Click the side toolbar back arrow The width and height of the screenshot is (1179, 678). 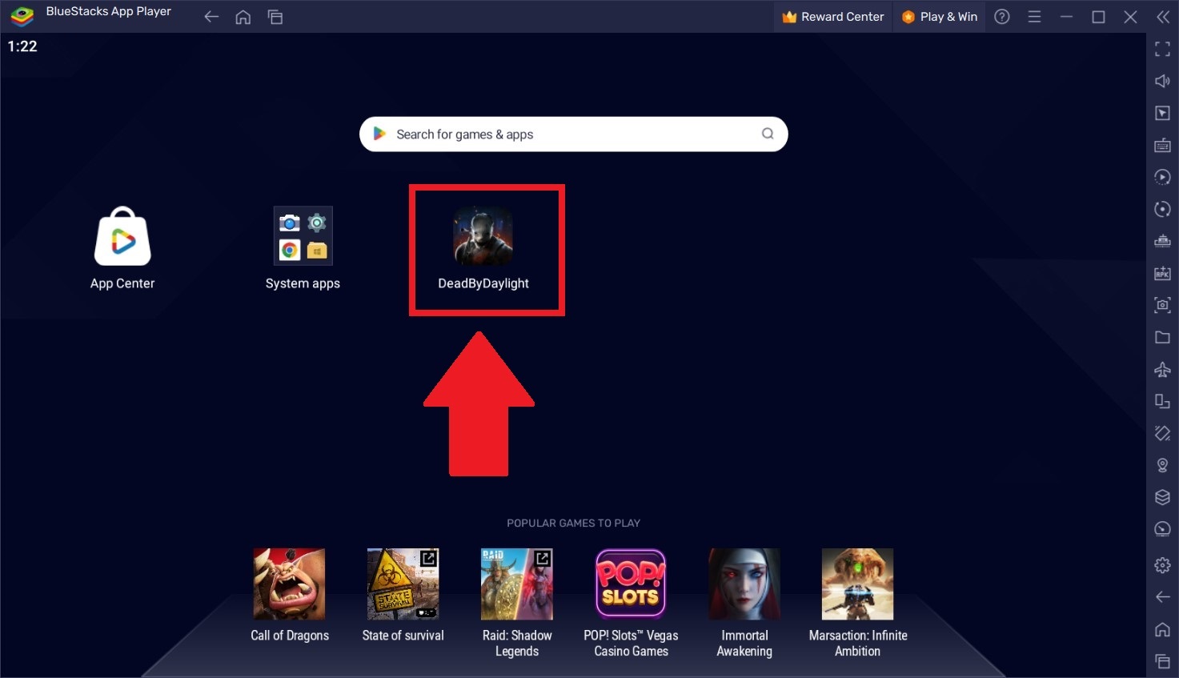pyautogui.click(x=1163, y=597)
